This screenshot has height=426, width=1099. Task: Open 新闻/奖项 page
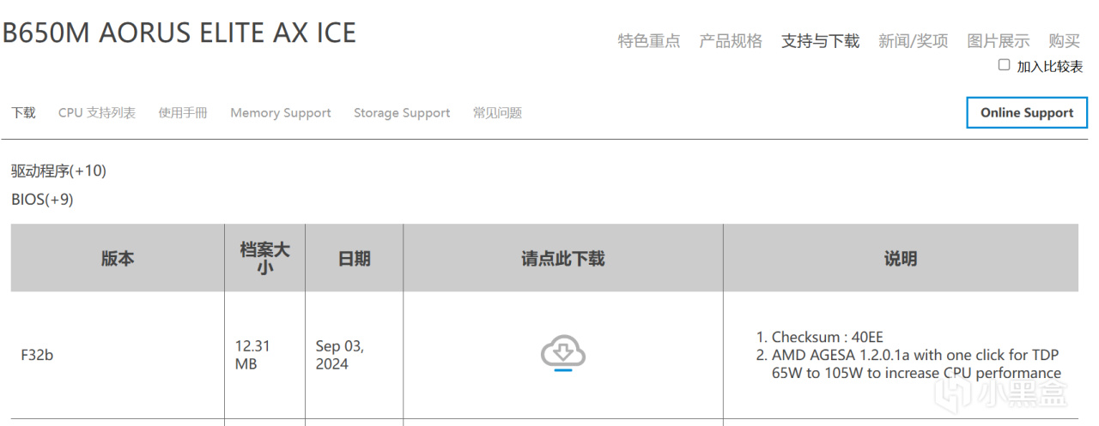coord(913,40)
